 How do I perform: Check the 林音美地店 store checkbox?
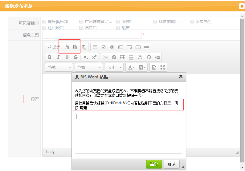coord(155,22)
